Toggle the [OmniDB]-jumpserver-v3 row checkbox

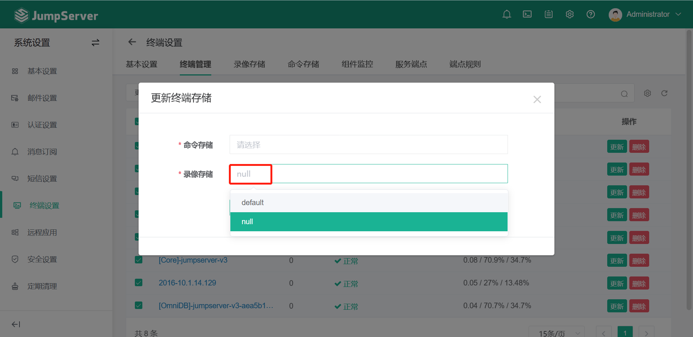[x=139, y=306]
